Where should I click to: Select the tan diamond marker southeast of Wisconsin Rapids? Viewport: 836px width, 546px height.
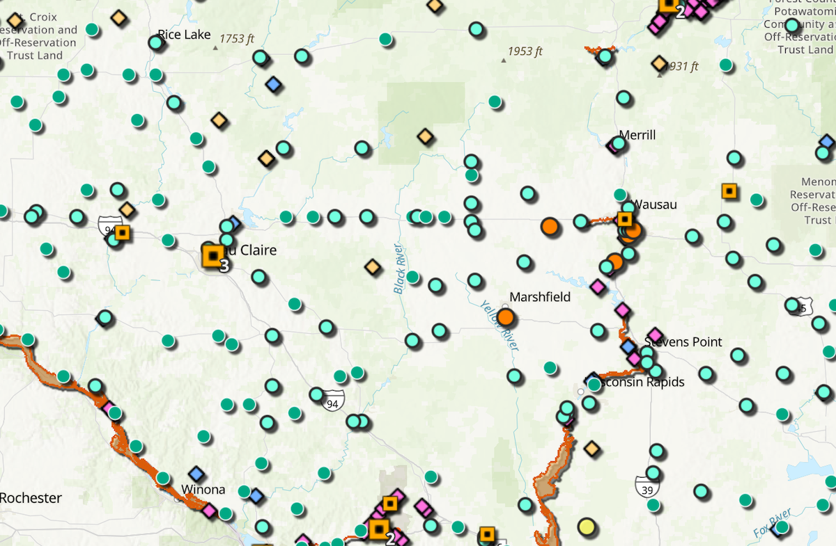[x=592, y=449]
